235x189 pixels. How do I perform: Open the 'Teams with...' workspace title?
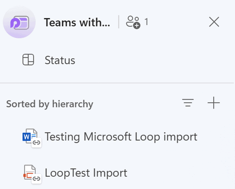pyautogui.click(x=77, y=23)
